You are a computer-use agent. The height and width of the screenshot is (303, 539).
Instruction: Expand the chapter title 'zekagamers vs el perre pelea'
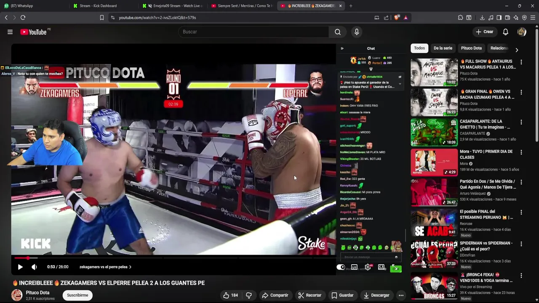point(106,267)
